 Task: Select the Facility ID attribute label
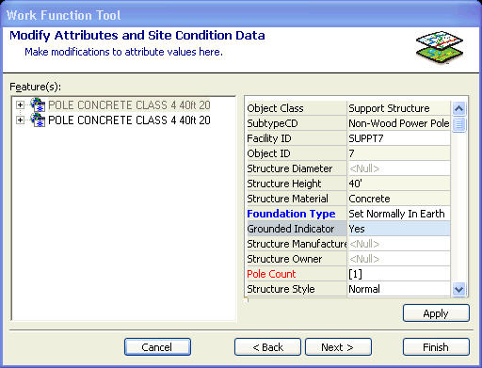pos(297,138)
